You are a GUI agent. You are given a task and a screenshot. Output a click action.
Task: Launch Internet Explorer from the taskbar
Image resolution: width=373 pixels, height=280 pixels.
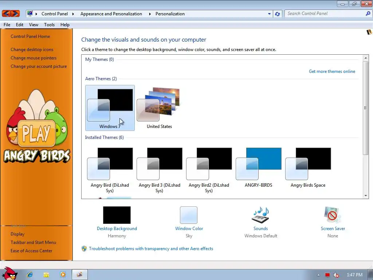tap(30, 275)
